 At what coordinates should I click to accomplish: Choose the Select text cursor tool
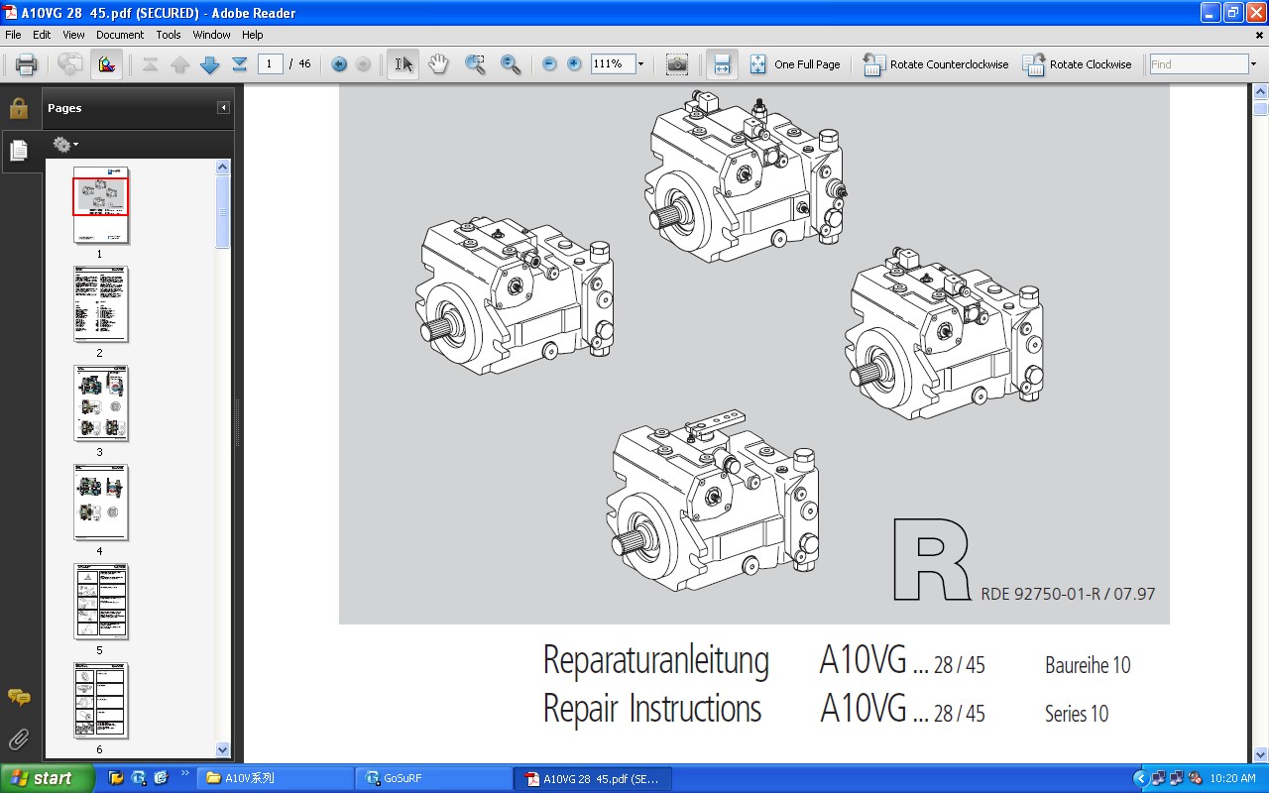[403, 64]
